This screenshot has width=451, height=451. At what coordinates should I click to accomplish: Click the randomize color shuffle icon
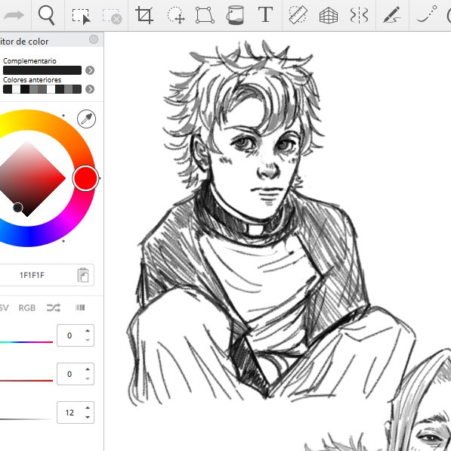(x=54, y=307)
